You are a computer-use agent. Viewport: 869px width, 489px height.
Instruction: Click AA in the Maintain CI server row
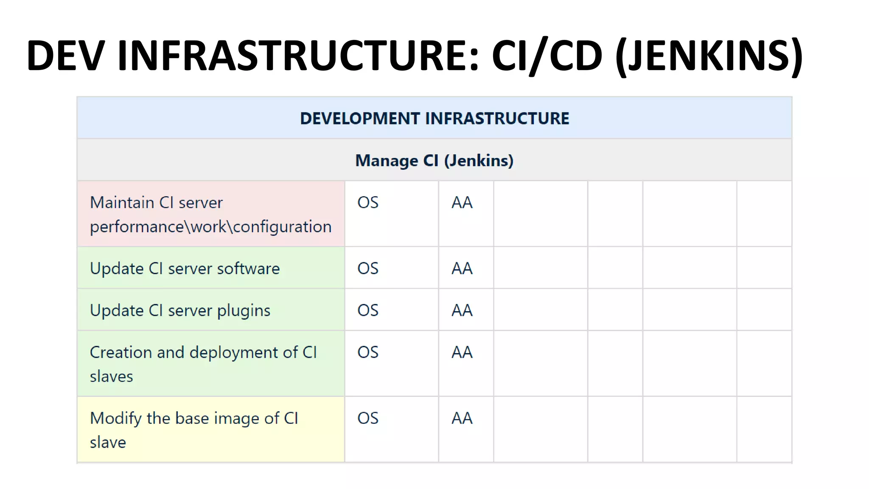pyautogui.click(x=462, y=202)
